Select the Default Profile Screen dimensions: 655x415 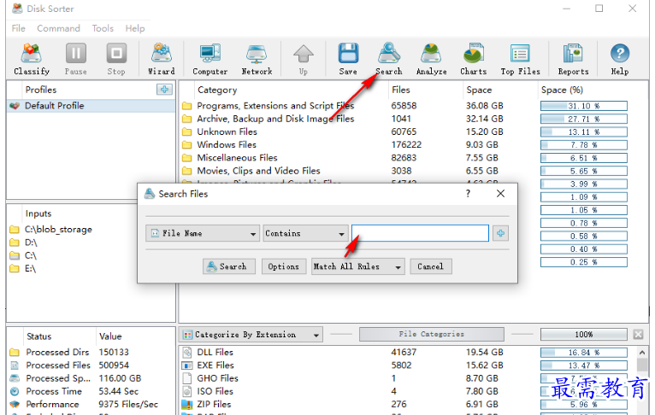[91, 106]
